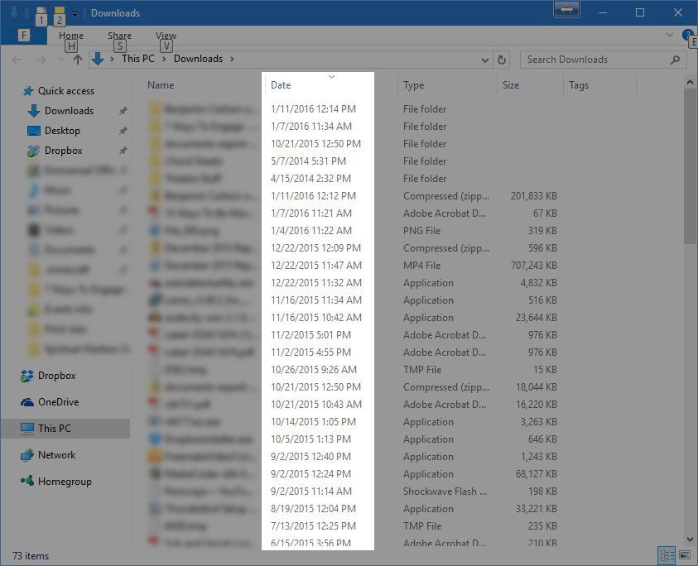Click the vertical scrollbar thumb
Image resolution: width=698 pixels, height=566 pixels.
(x=690, y=166)
